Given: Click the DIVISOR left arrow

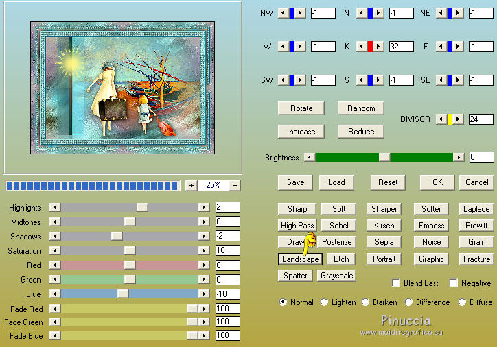Looking at the screenshot, I should tap(441, 119).
